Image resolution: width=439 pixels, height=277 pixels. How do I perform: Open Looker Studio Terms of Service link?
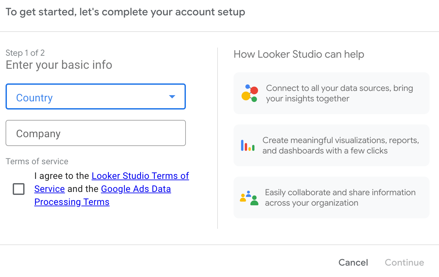140,176
